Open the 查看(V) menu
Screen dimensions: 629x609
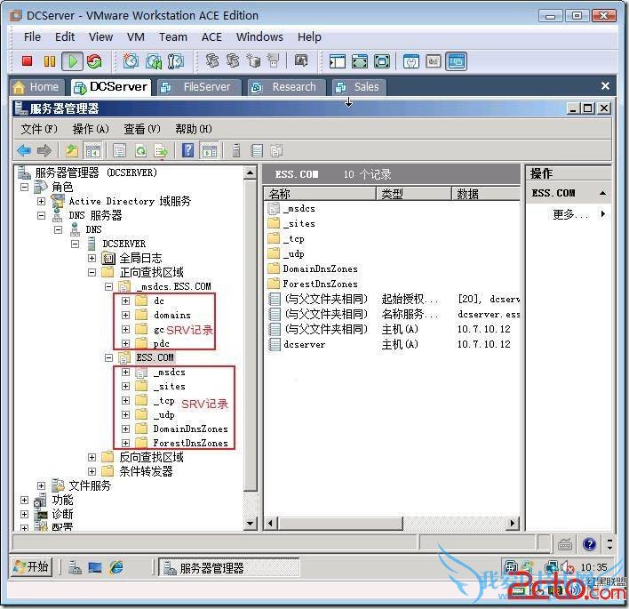click(141, 129)
